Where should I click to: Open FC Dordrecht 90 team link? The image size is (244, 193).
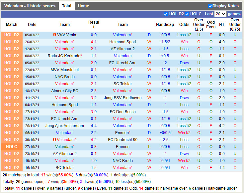pos(122,140)
